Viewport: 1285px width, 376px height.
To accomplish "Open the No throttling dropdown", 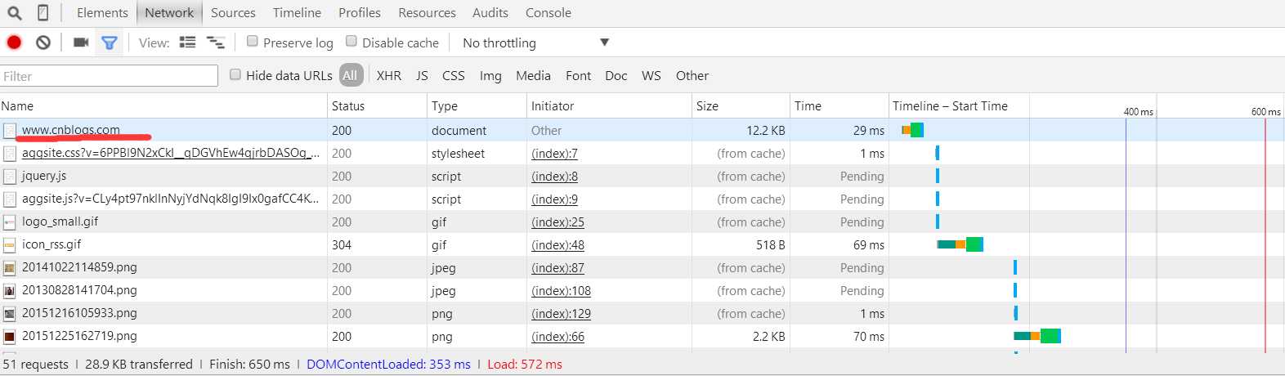I will coord(535,43).
